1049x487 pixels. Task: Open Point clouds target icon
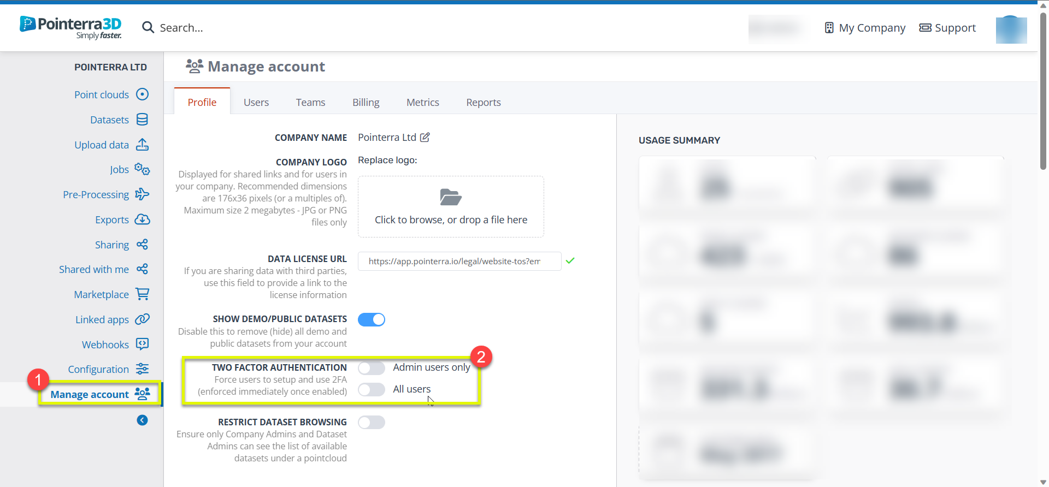pos(142,94)
